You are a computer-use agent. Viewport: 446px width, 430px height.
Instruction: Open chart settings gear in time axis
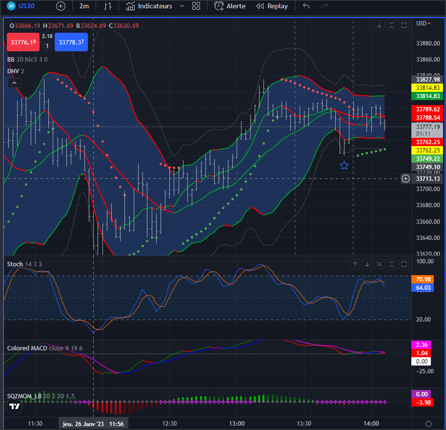(428, 424)
